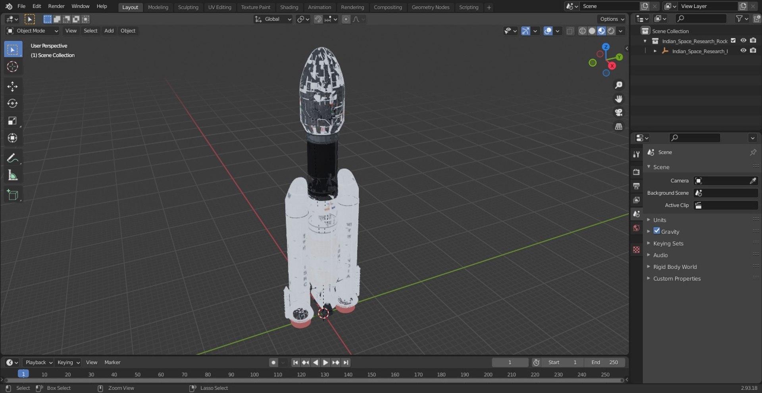Image resolution: width=762 pixels, height=393 pixels.
Task: Switch to the Sculpting workspace tab
Action: coord(188,7)
